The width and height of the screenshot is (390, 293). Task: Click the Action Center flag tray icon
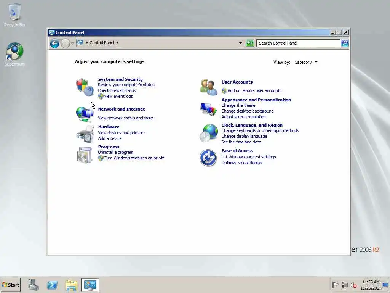(335, 285)
